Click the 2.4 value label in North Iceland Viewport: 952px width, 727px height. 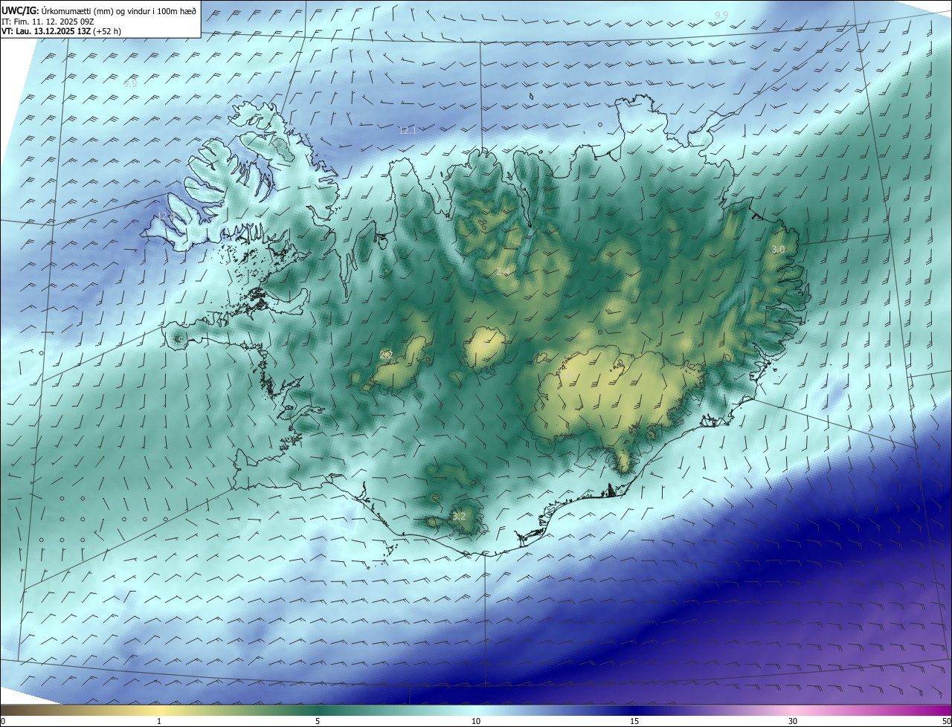[503, 272]
